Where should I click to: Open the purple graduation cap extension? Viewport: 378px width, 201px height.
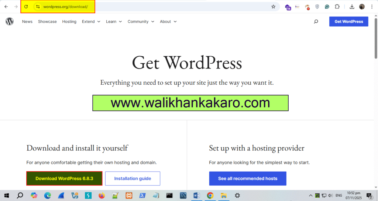[288, 7]
